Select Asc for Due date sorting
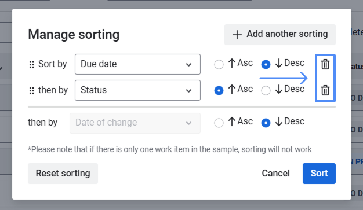 coord(219,64)
